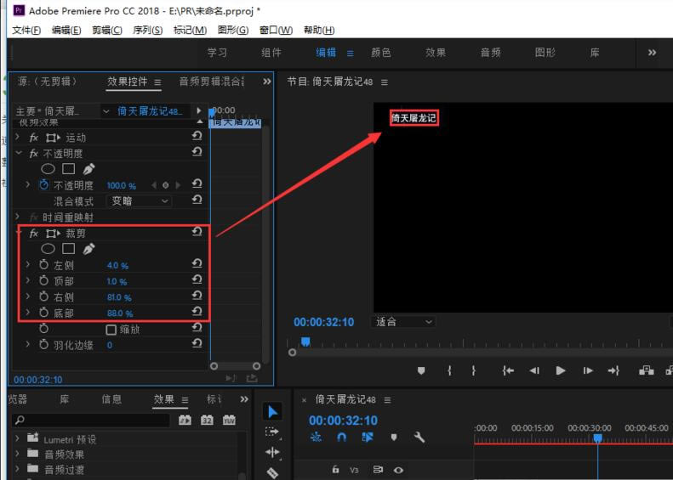Screen dimensions: 673x480
Task: Click the Ripple Edit tool
Action: 272,452
